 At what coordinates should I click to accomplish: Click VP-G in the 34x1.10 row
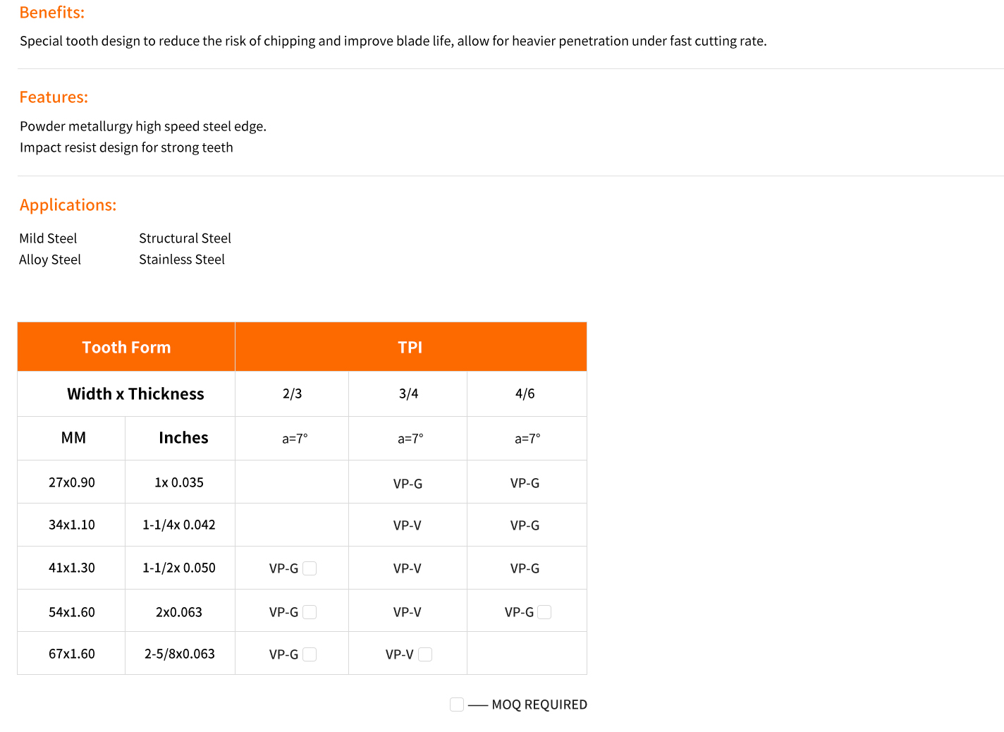pos(525,525)
